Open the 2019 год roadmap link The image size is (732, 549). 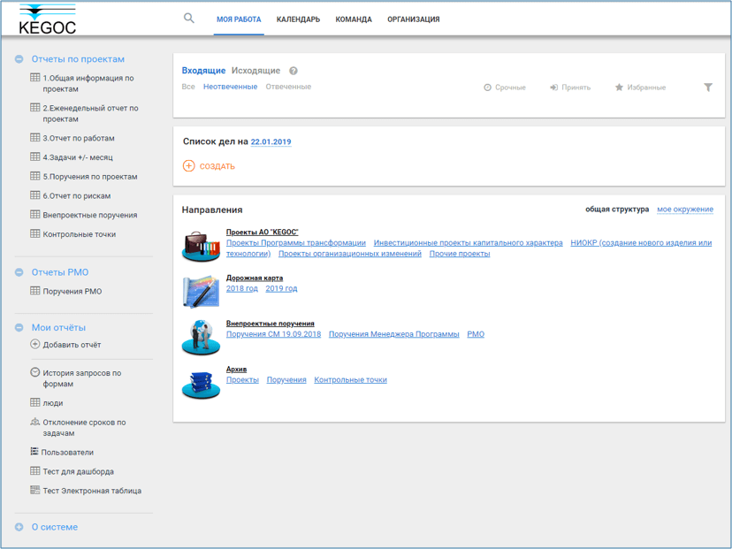(281, 288)
